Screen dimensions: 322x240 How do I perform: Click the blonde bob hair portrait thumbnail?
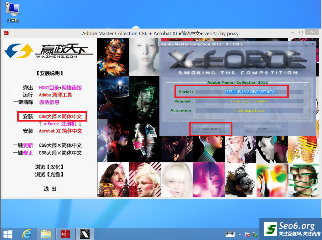[x=177, y=180]
